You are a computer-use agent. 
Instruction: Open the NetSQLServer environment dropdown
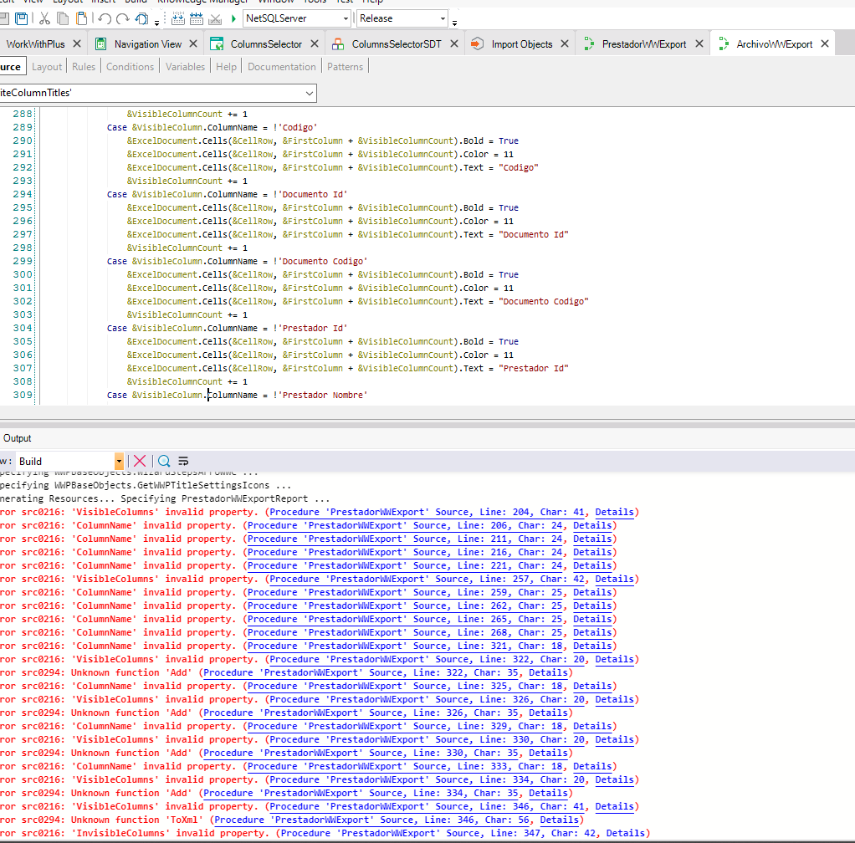(347, 18)
